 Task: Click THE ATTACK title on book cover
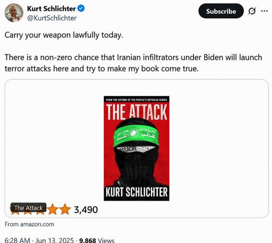pos(136,112)
